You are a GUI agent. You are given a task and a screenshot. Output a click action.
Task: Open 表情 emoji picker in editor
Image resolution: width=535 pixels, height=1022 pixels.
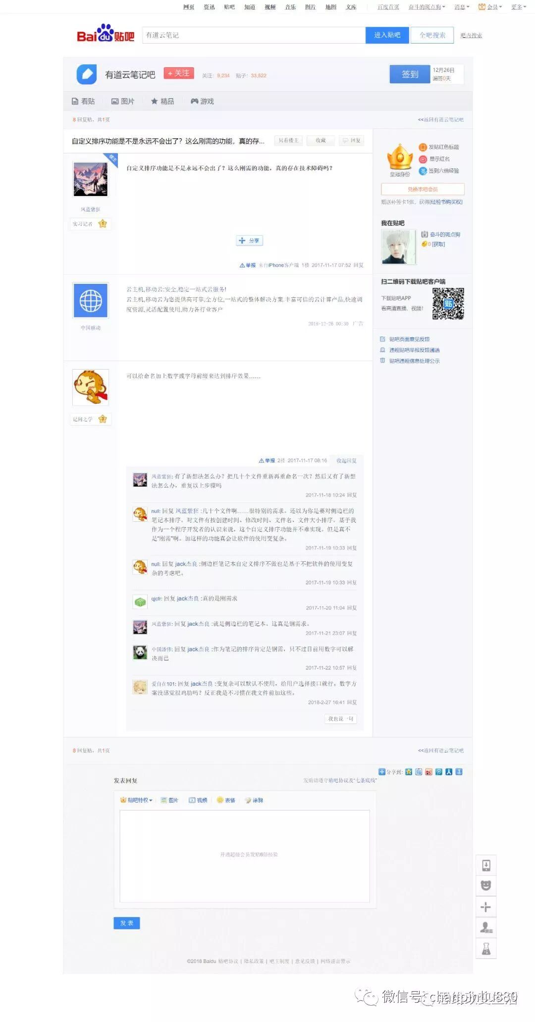pos(226,800)
